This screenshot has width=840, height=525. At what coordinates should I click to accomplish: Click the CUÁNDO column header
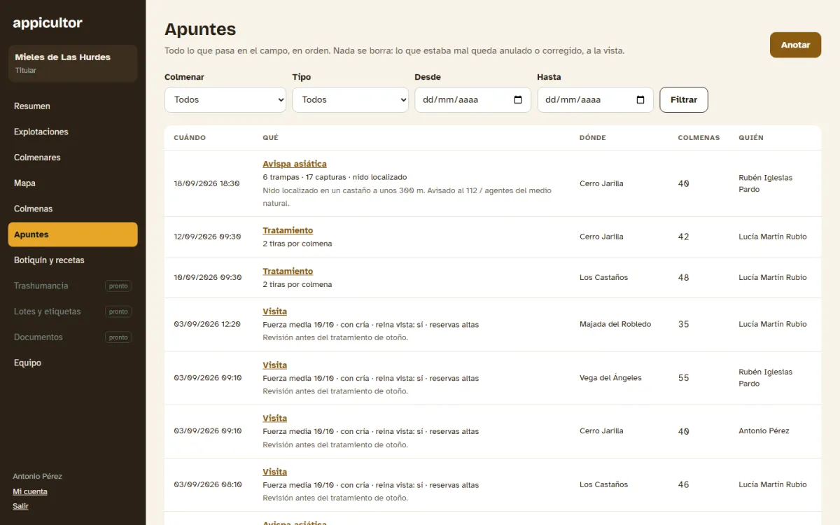point(190,138)
